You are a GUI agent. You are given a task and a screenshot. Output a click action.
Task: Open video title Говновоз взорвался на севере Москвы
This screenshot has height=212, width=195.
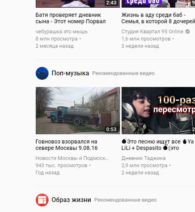coord(67,145)
